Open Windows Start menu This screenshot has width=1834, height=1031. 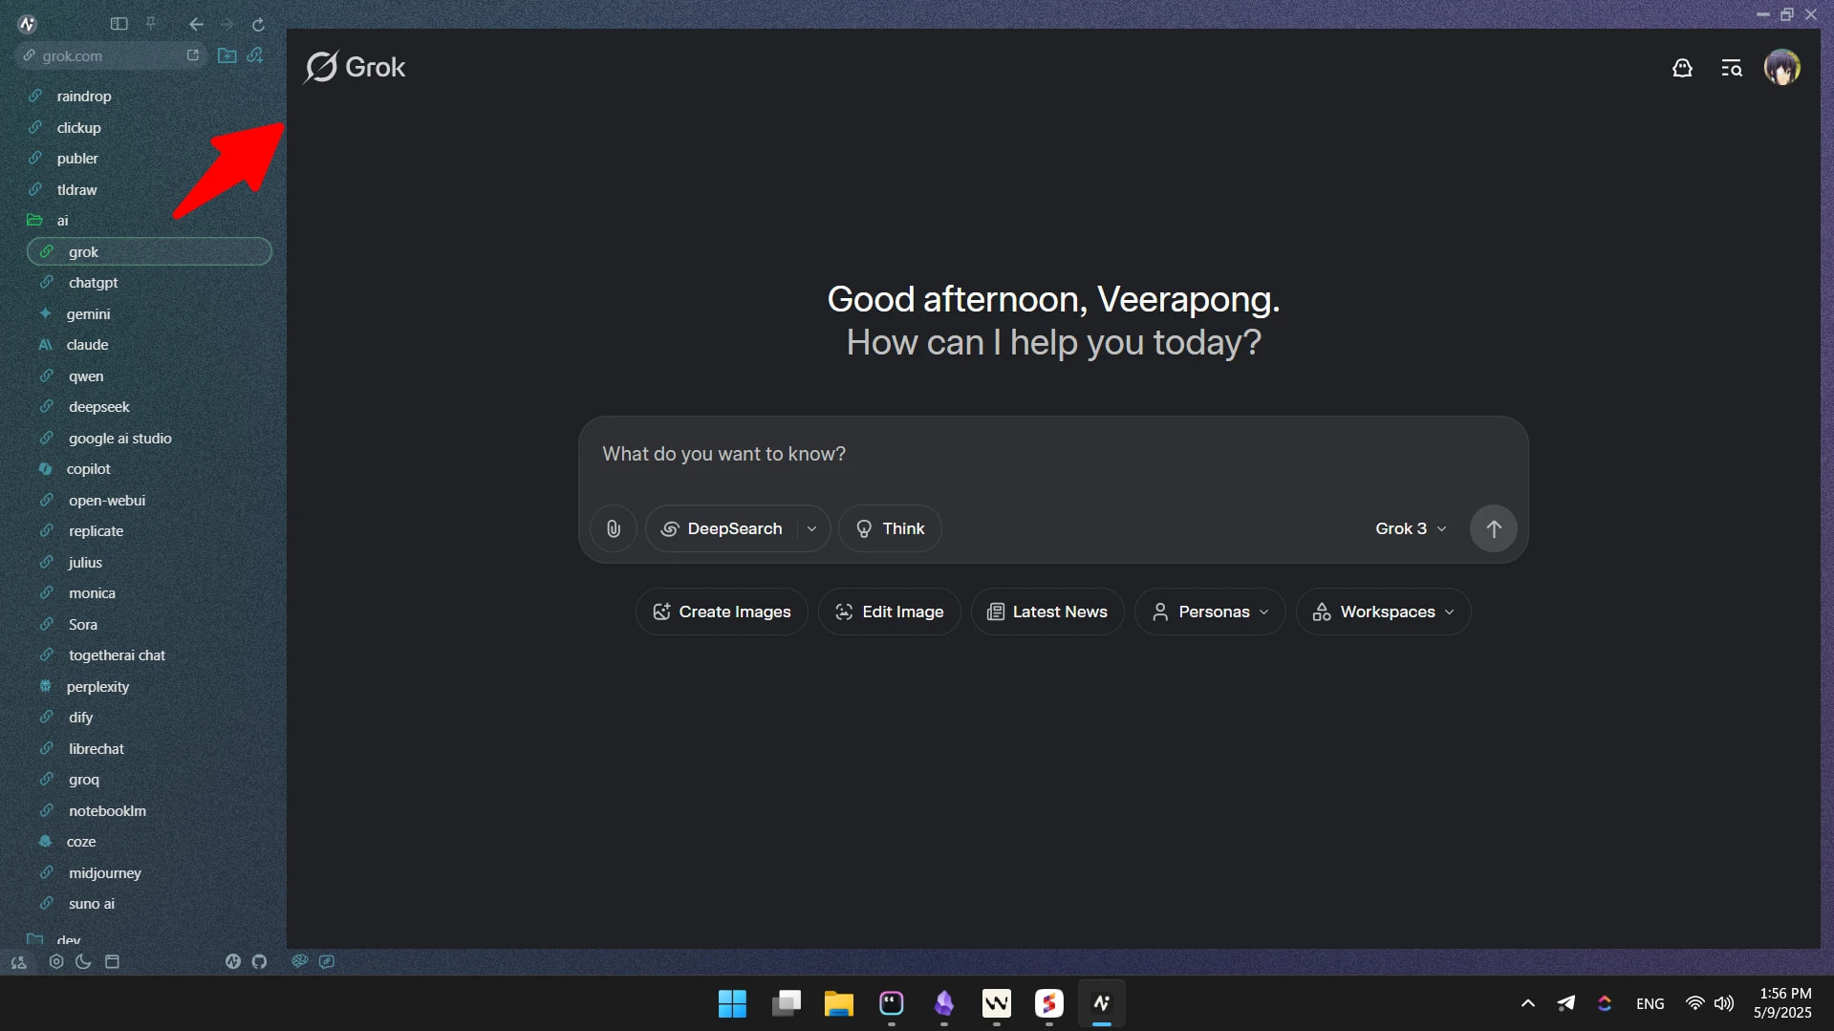pos(732,1003)
